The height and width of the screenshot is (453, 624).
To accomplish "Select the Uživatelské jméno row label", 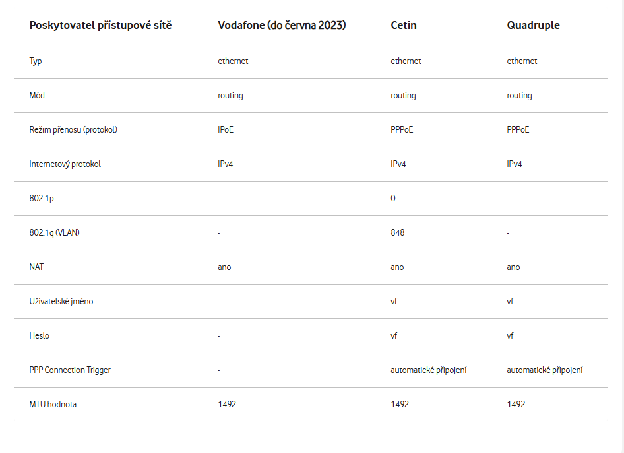I will (x=61, y=302).
